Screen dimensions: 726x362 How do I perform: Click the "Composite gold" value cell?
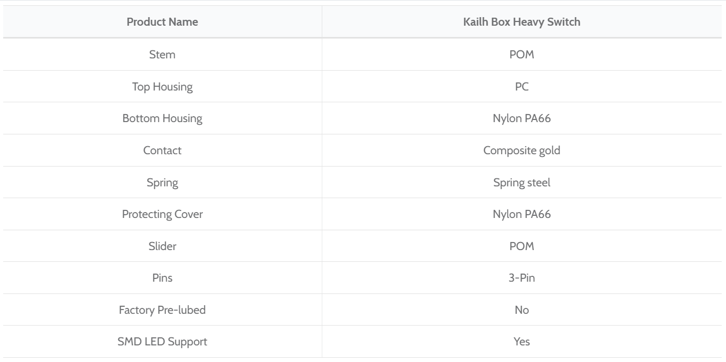click(521, 150)
